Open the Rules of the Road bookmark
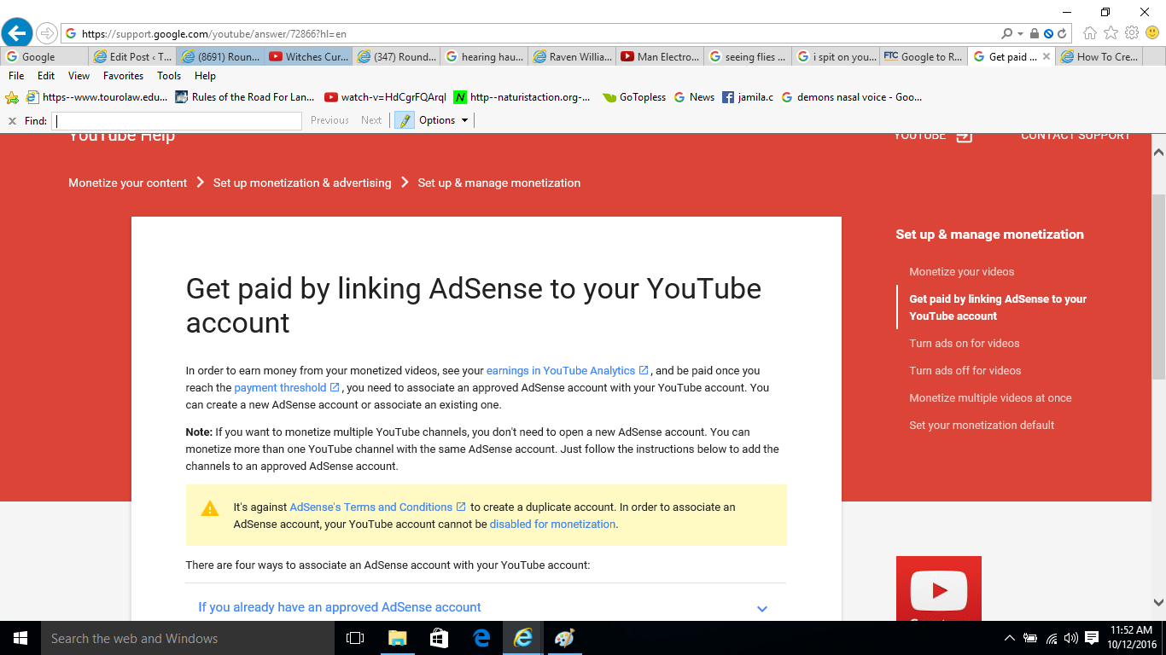This screenshot has height=655, width=1166. point(245,97)
